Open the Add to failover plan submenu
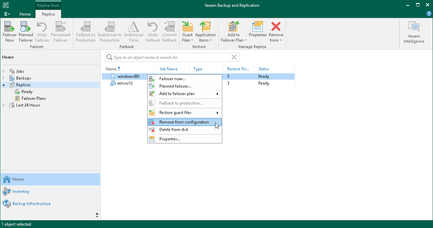 185,94
